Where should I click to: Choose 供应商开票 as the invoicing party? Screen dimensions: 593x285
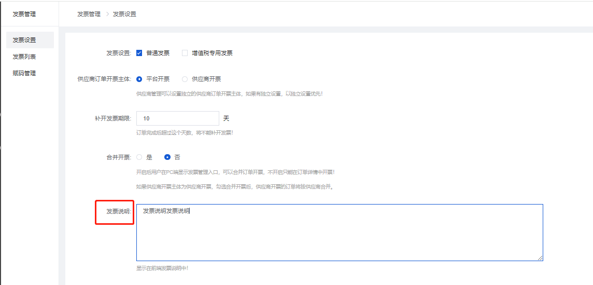coord(185,79)
